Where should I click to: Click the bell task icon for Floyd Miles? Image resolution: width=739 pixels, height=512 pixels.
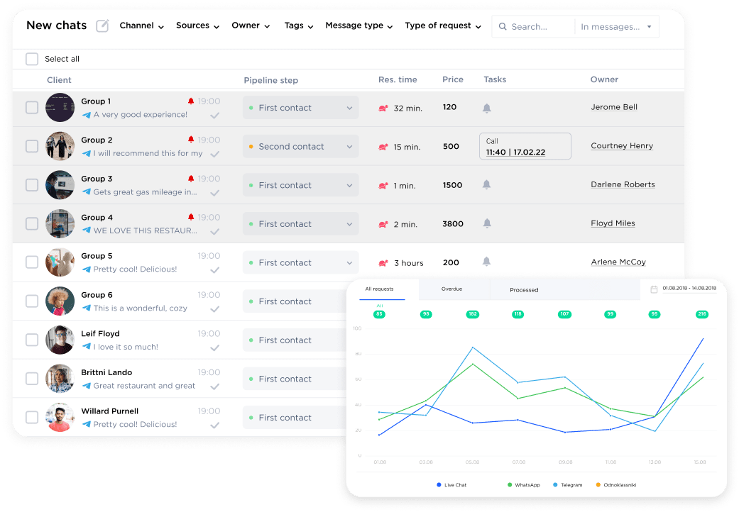pyautogui.click(x=487, y=223)
